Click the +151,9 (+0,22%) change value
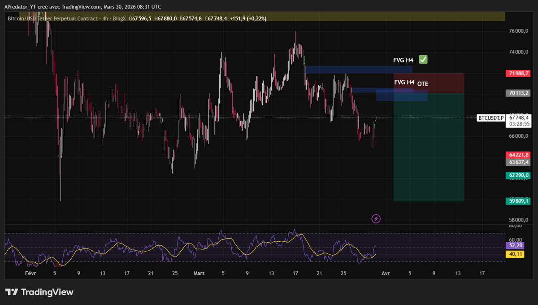 click(247, 18)
